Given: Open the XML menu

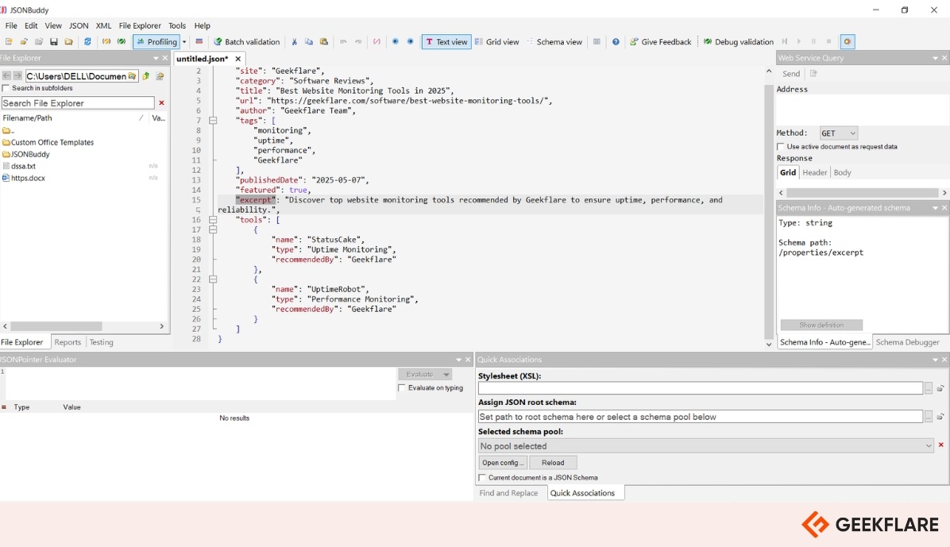Looking at the screenshot, I should (103, 25).
